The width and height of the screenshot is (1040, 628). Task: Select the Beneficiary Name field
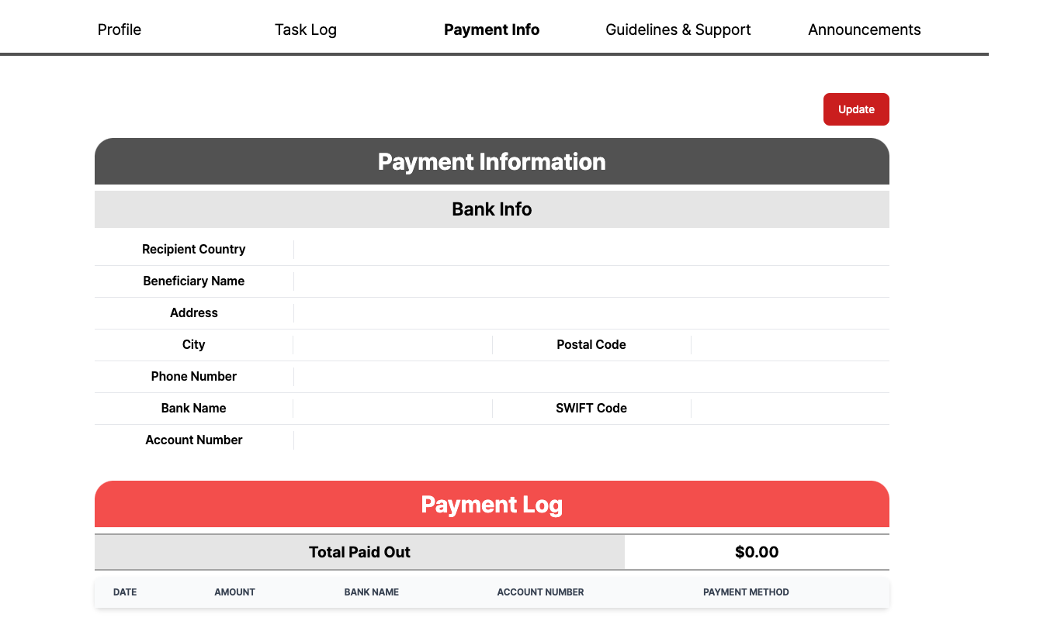point(543,281)
